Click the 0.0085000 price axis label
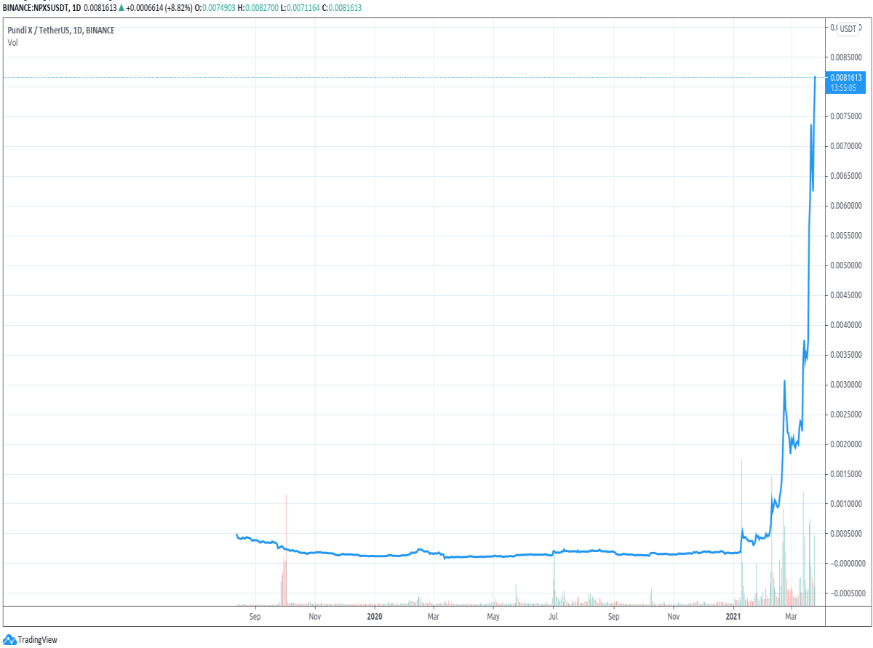 point(846,57)
